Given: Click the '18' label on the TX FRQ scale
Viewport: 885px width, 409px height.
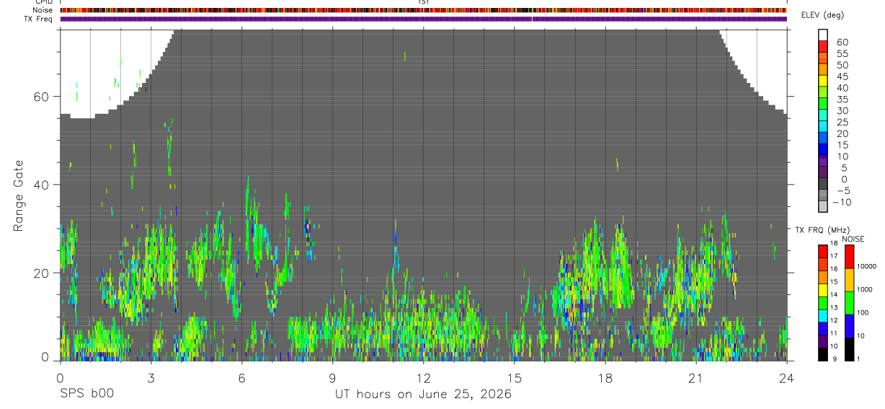Looking at the screenshot, I should [x=834, y=245].
